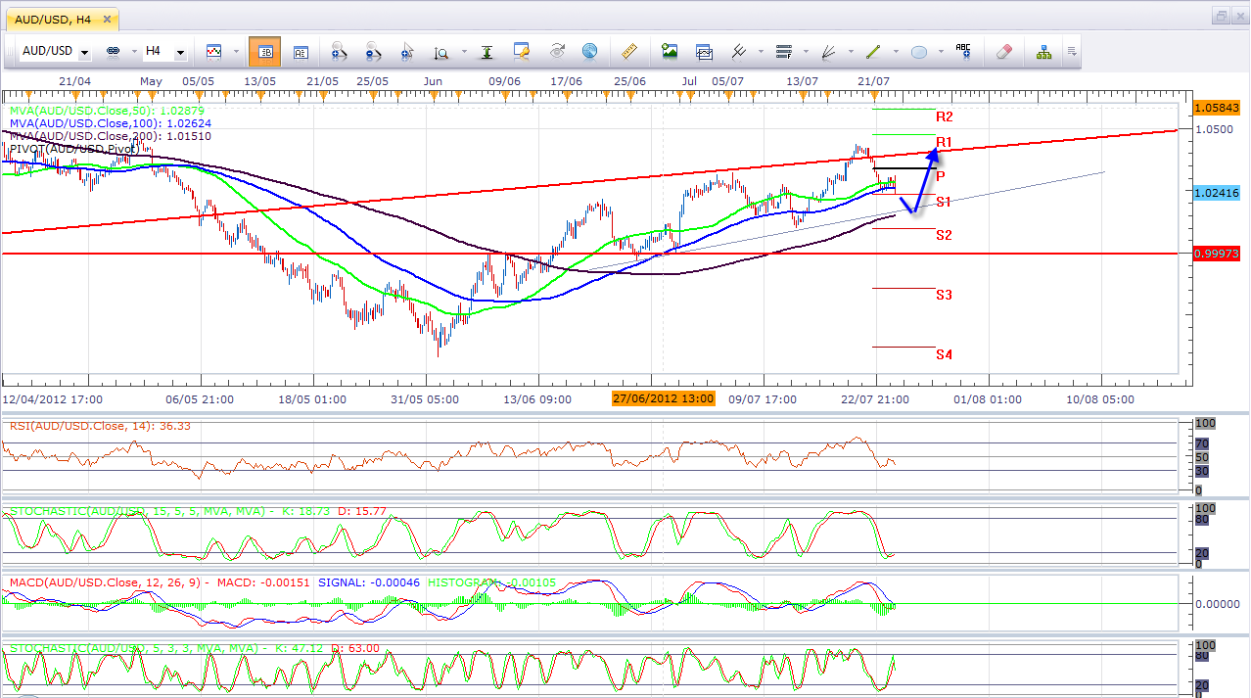Select the ellipse shape drawing tool
The height and width of the screenshot is (698, 1251).
(919, 51)
